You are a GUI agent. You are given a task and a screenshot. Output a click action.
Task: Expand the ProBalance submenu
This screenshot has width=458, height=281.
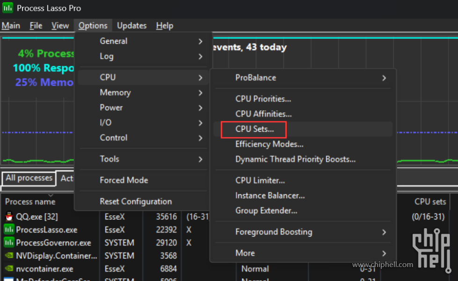click(303, 77)
